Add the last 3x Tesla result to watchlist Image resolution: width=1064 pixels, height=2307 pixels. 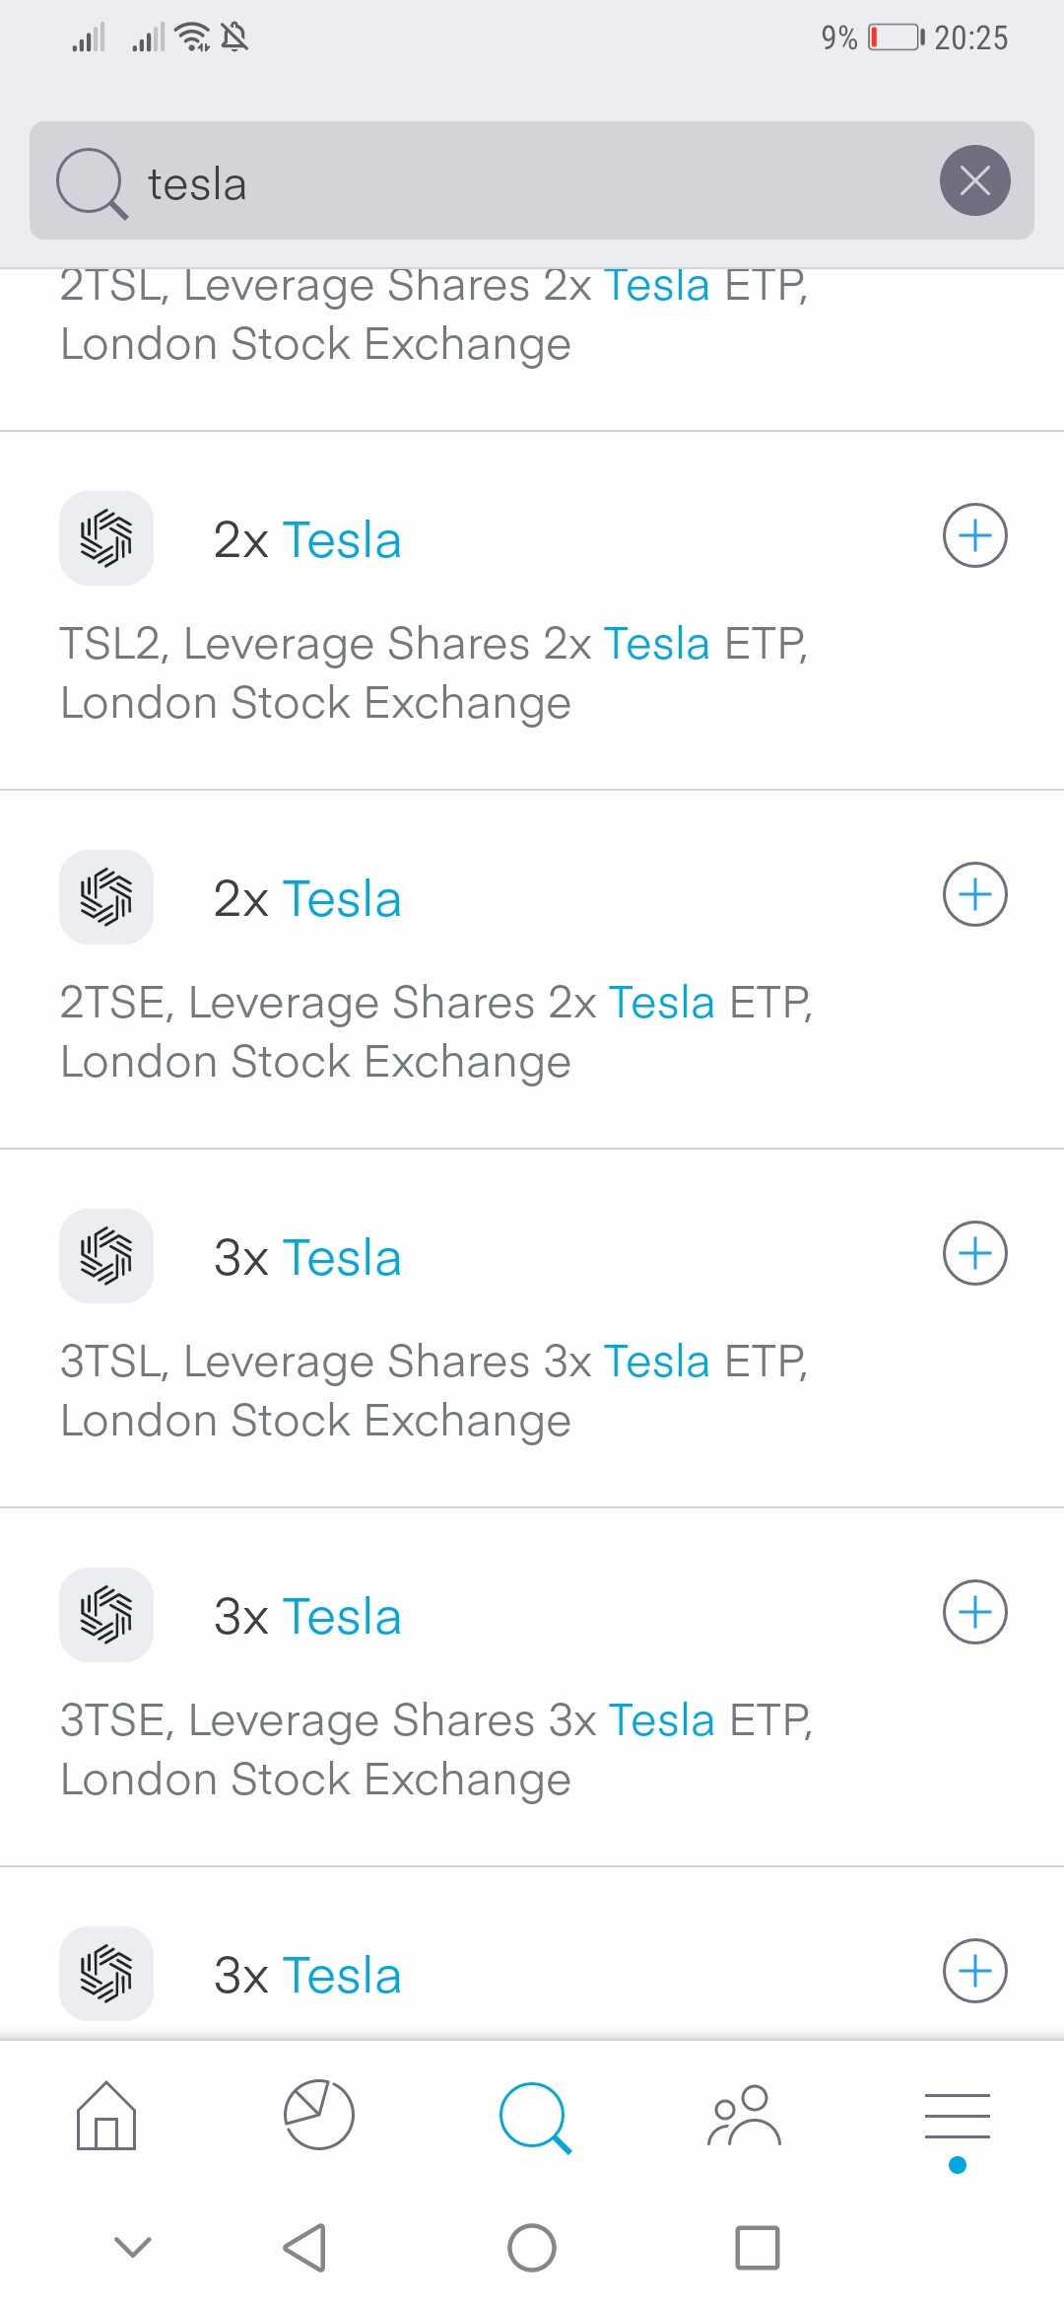coord(974,1972)
